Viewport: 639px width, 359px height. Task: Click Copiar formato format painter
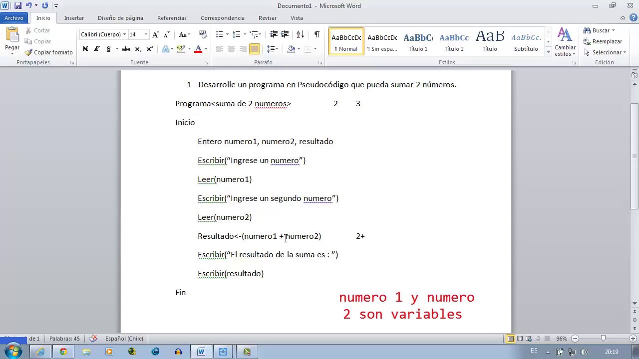49,52
